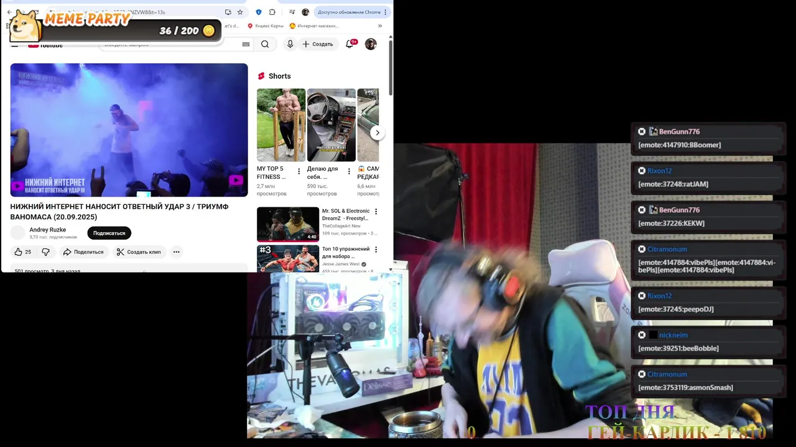Viewport: 796px width, 447px height.
Task: Open options for MY TOP 5 FITNESS short
Action: point(298,171)
